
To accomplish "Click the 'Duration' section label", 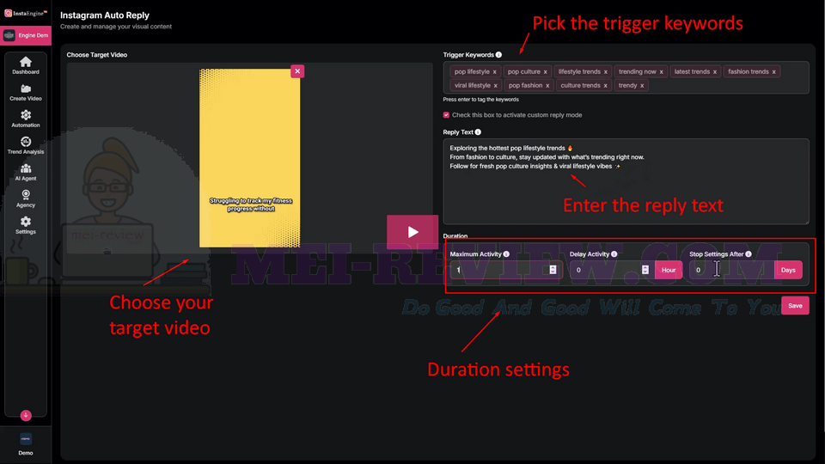I will [455, 235].
